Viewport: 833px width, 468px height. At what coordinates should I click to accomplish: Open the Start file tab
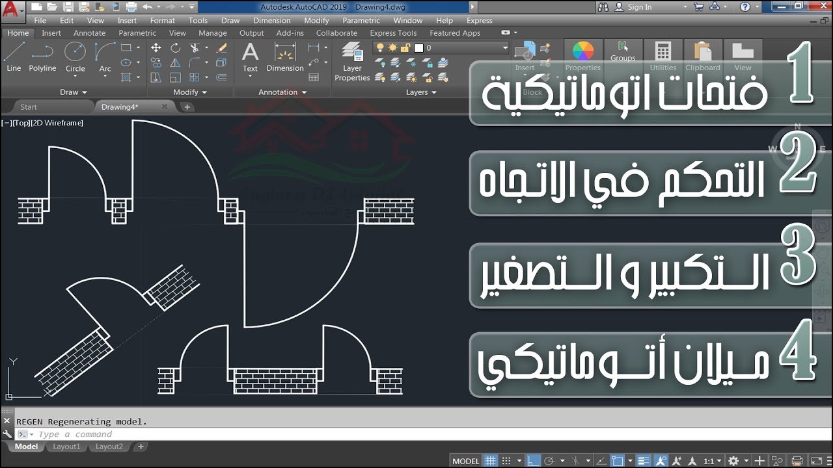29,107
